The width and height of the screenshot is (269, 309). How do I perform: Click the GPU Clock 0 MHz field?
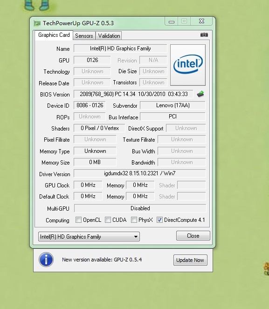[88, 185]
